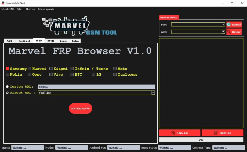Select the MTP tab
Screen dimensions: 247x152
coord(39,41)
